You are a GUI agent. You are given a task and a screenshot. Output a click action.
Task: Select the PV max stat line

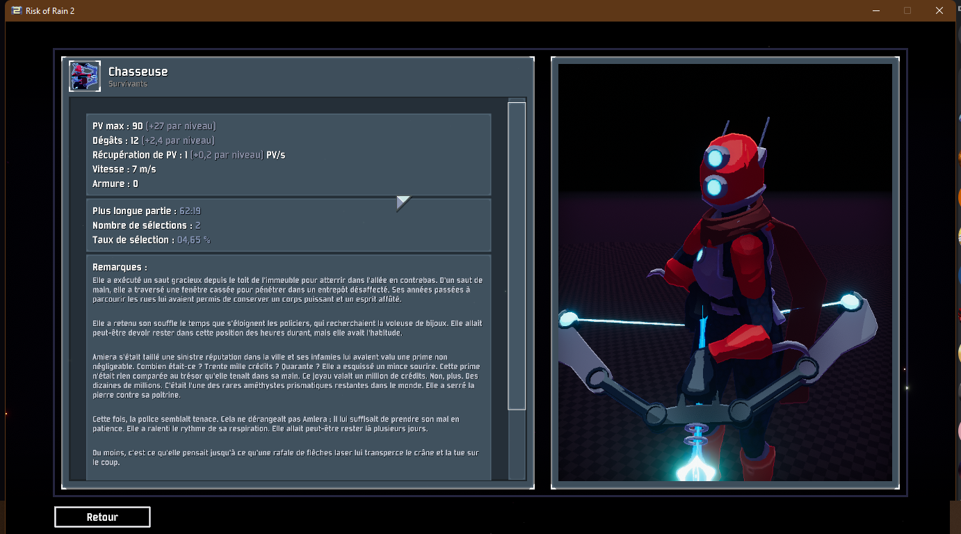[x=154, y=126]
